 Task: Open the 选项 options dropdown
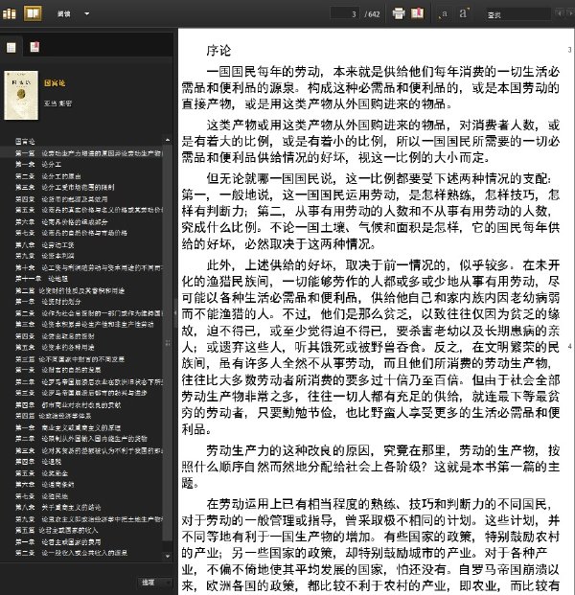pyautogui.click(x=154, y=583)
